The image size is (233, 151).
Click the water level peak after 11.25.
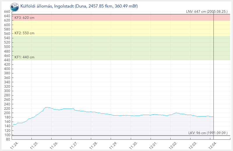point(47,107)
